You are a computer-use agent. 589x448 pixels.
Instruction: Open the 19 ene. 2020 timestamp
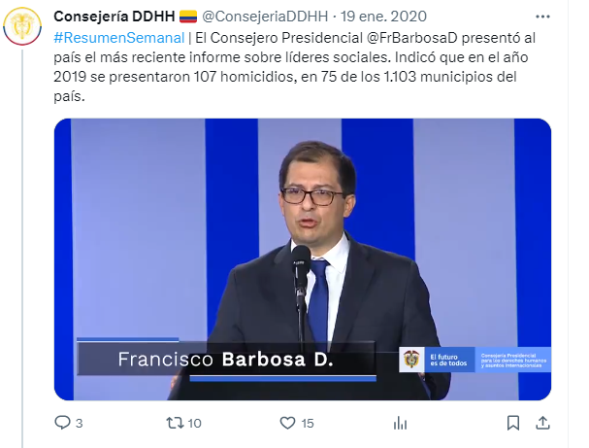coord(383,17)
